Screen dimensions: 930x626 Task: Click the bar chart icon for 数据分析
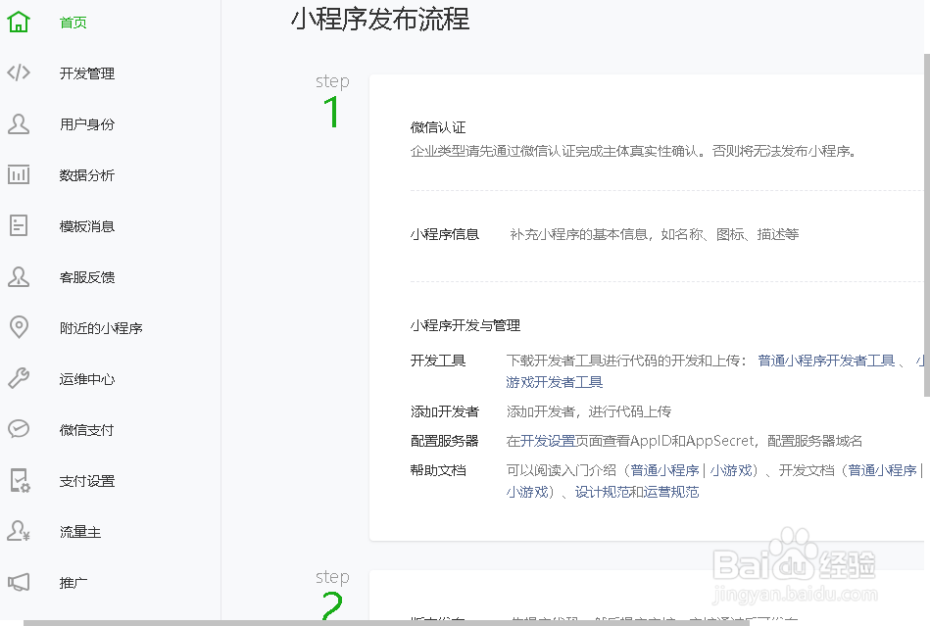[x=19, y=175]
